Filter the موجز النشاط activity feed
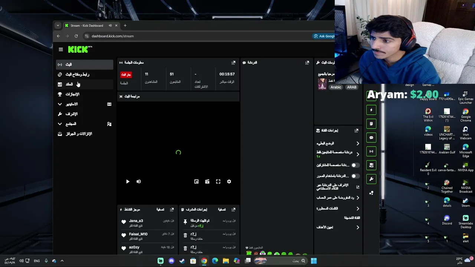The width and height of the screenshot is (475, 267). pos(160,210)
